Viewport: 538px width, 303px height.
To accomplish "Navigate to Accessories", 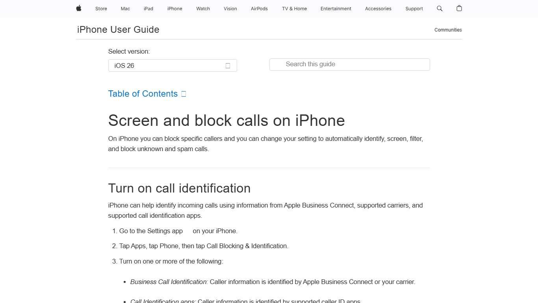I will (378, 8).
